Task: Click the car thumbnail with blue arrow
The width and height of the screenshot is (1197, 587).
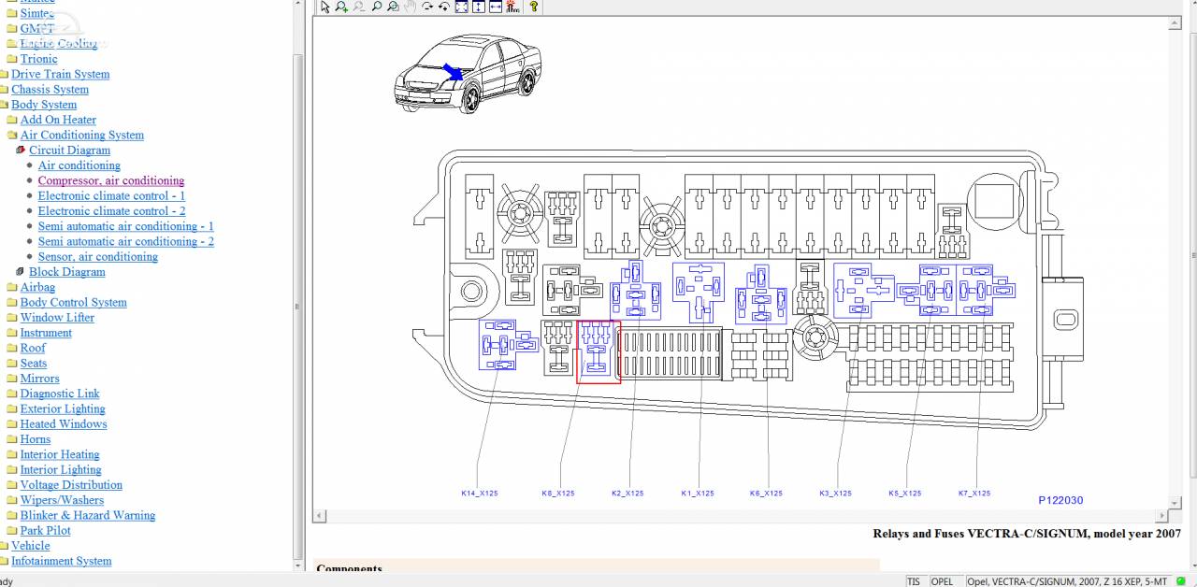Action: pyautogui.click(x=468, y=74)
